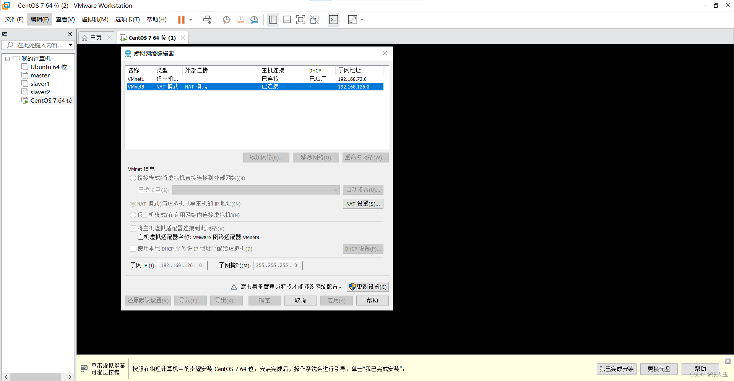Open the 已桥接至 combo box
Viewport: 734px width, 381px height.
255,190
